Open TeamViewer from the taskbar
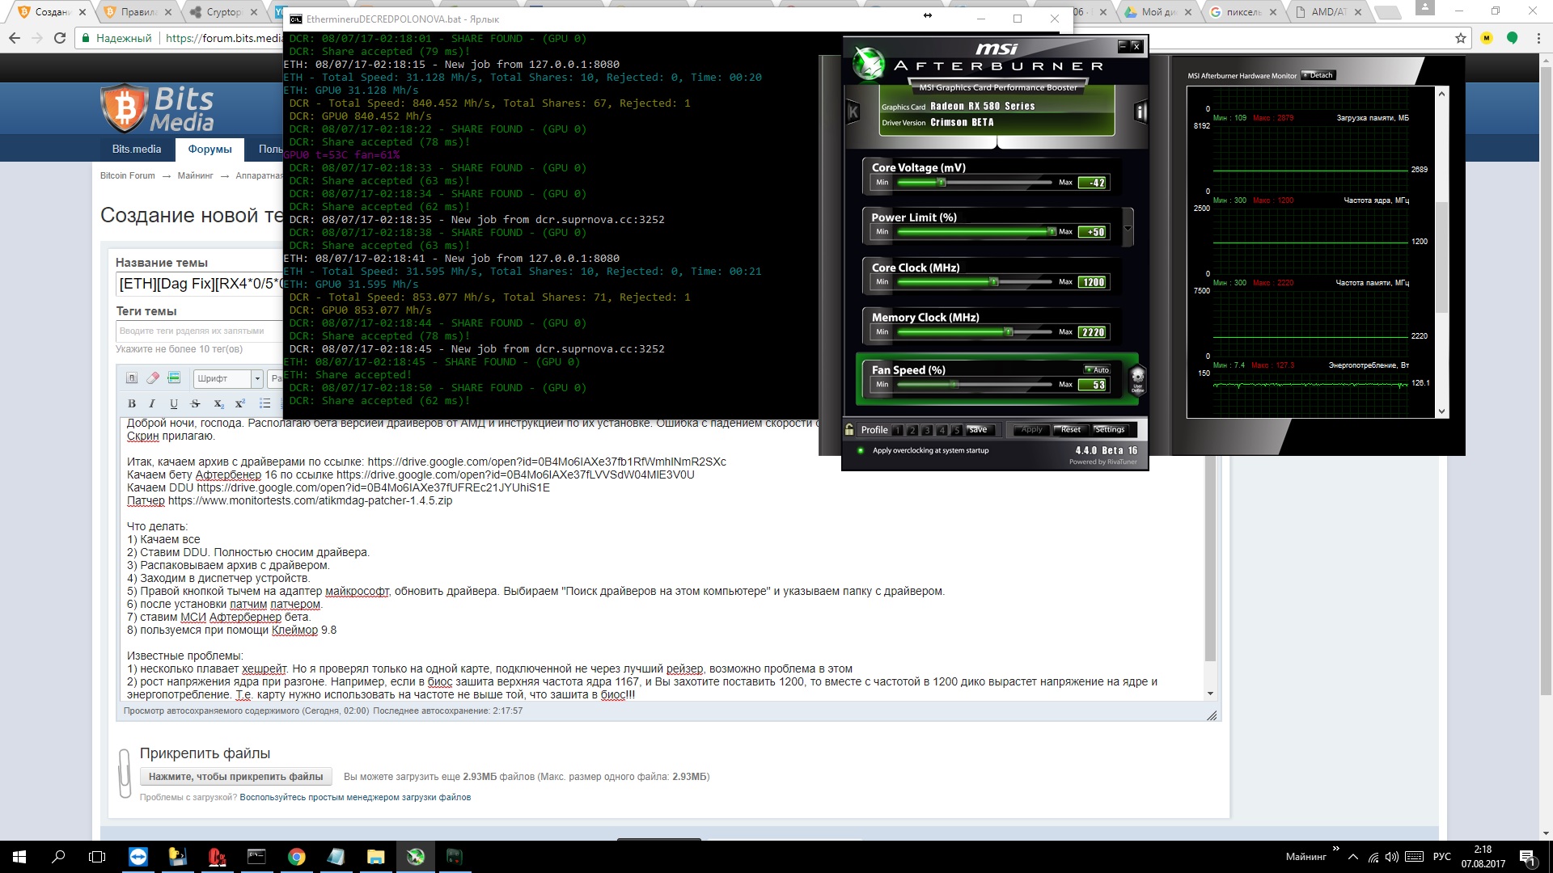The height and width of the screenshot is (873, 1553). tap(138, 857)
